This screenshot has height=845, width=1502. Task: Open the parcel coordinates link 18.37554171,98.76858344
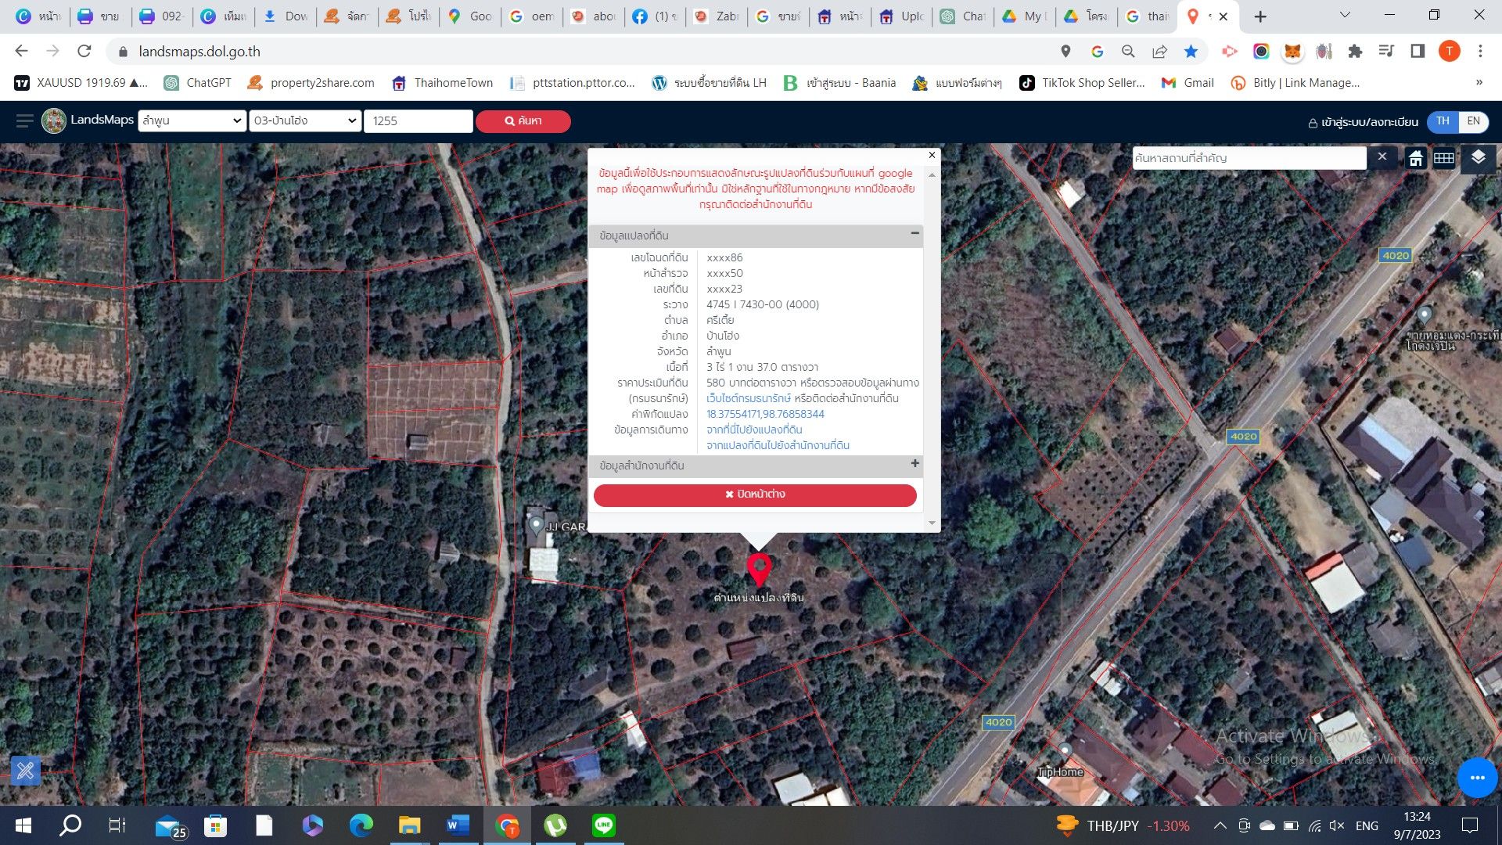765,414
